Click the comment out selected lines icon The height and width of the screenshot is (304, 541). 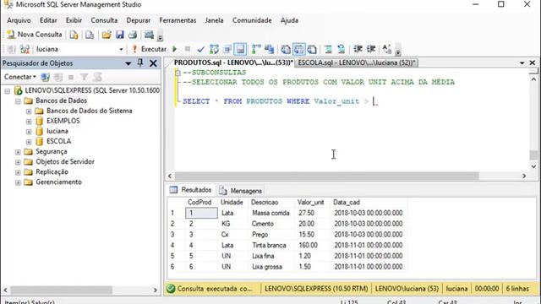pos(328,49)
